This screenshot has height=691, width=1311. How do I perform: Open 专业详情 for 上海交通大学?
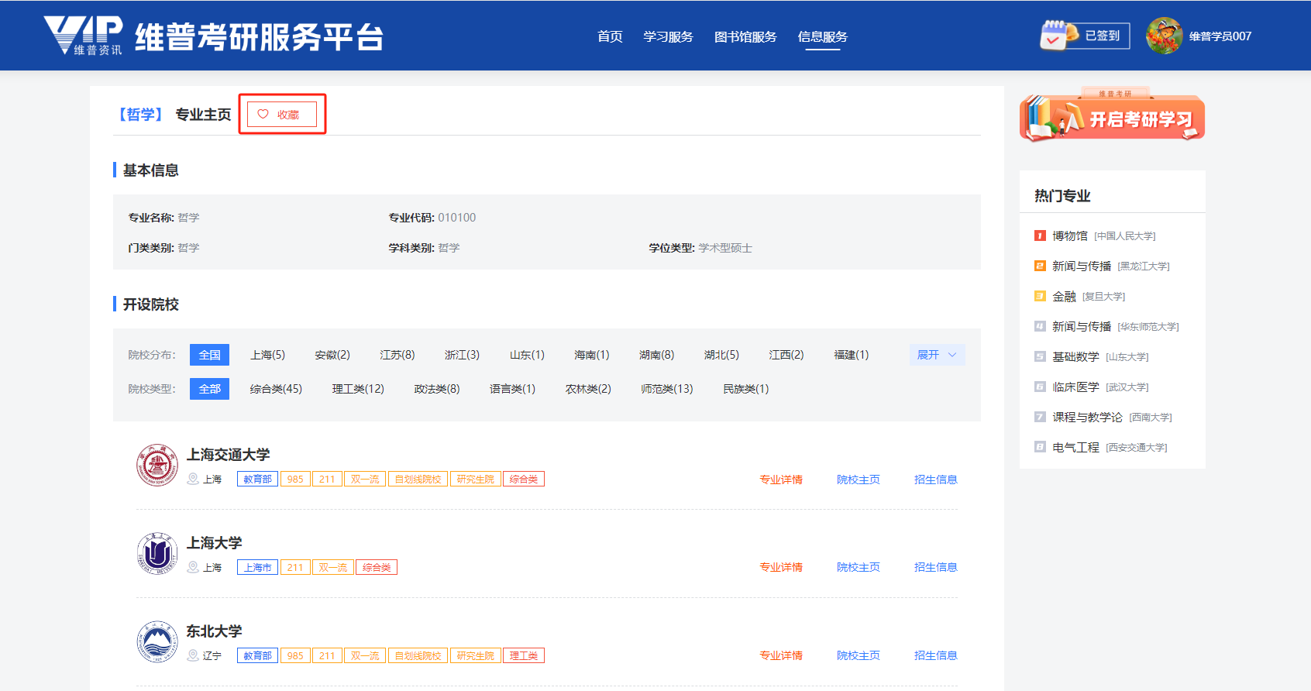coord(781,480)
